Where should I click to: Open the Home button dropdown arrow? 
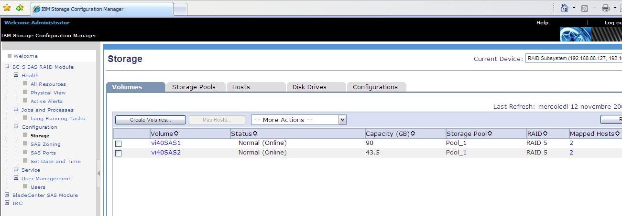(574, 8)
